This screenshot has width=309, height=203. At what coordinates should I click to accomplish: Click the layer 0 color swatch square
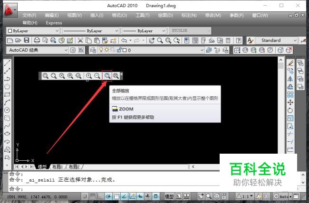click(x=125, y=50)
